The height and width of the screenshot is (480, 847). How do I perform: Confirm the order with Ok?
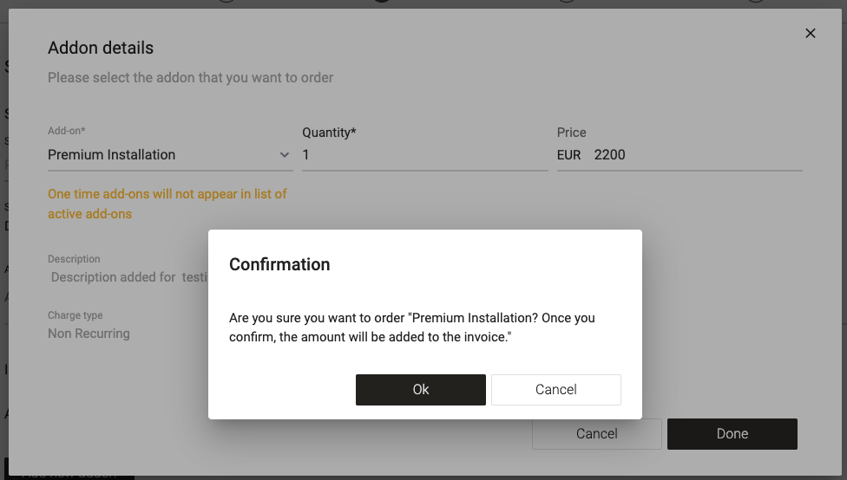tap(421, 390)
